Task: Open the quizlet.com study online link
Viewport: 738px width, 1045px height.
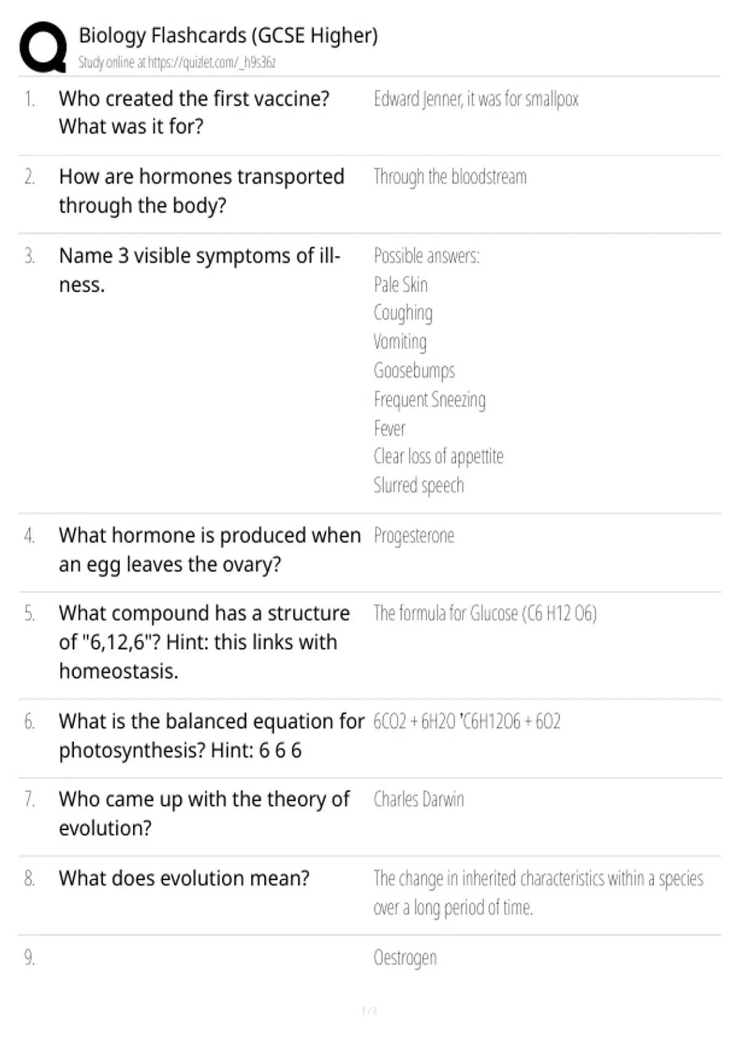Action: [177, 62]
